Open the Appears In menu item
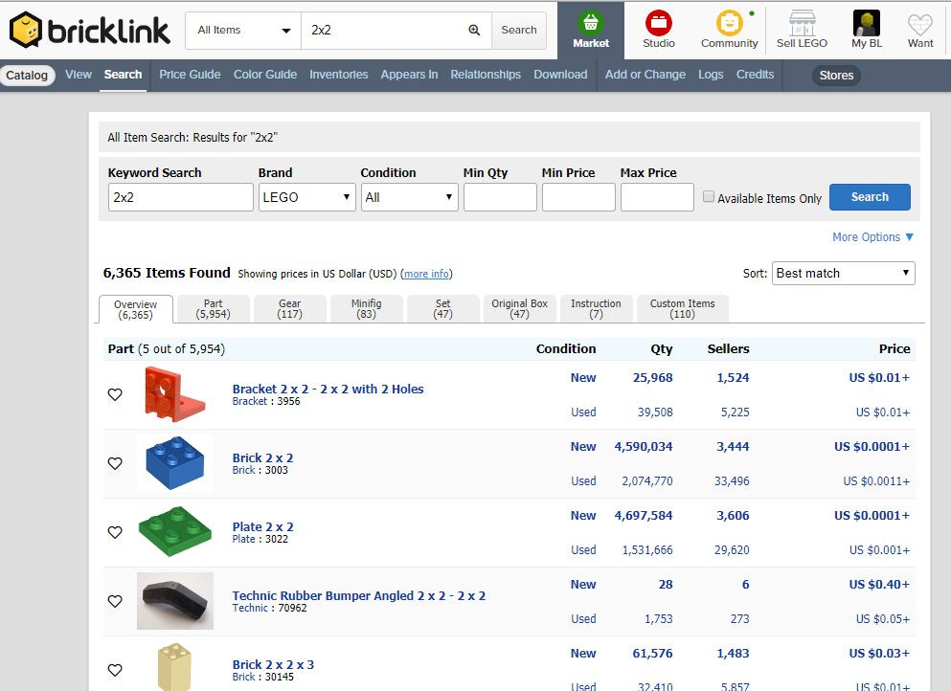951x691 pixels. tap(409, 75)
